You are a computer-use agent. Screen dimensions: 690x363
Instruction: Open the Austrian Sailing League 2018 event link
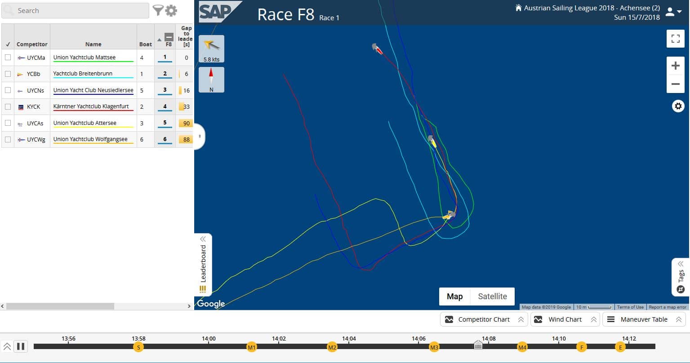point(592,8)
